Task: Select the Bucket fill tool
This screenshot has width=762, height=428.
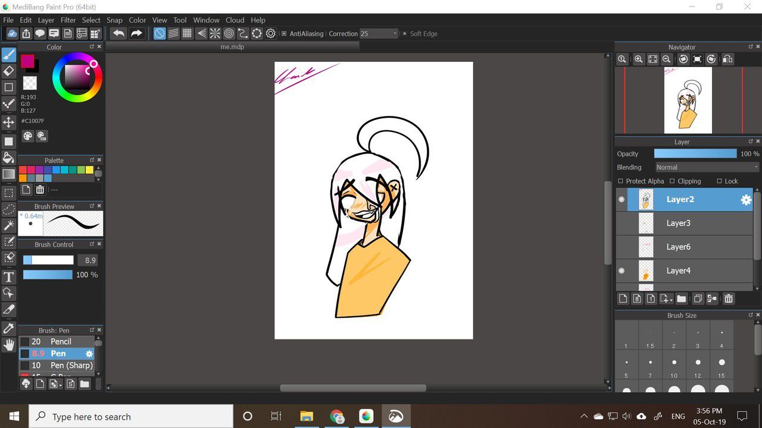Action: (x=9, y=158)
